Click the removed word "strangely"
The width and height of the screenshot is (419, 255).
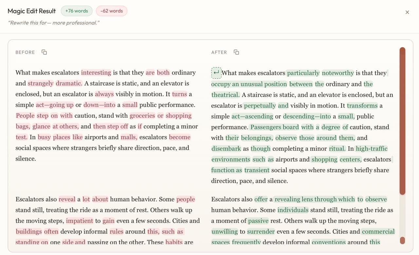[41, 83]
